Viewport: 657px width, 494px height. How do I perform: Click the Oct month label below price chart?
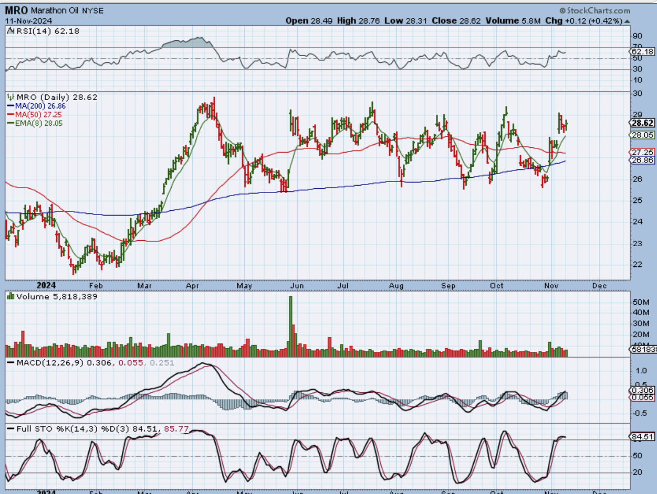coord(497,286)
